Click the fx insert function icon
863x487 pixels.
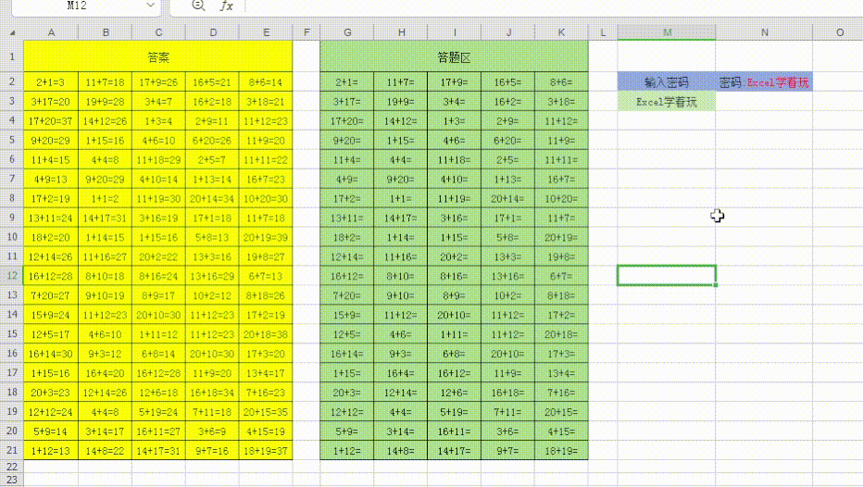[x=226, y=6]
